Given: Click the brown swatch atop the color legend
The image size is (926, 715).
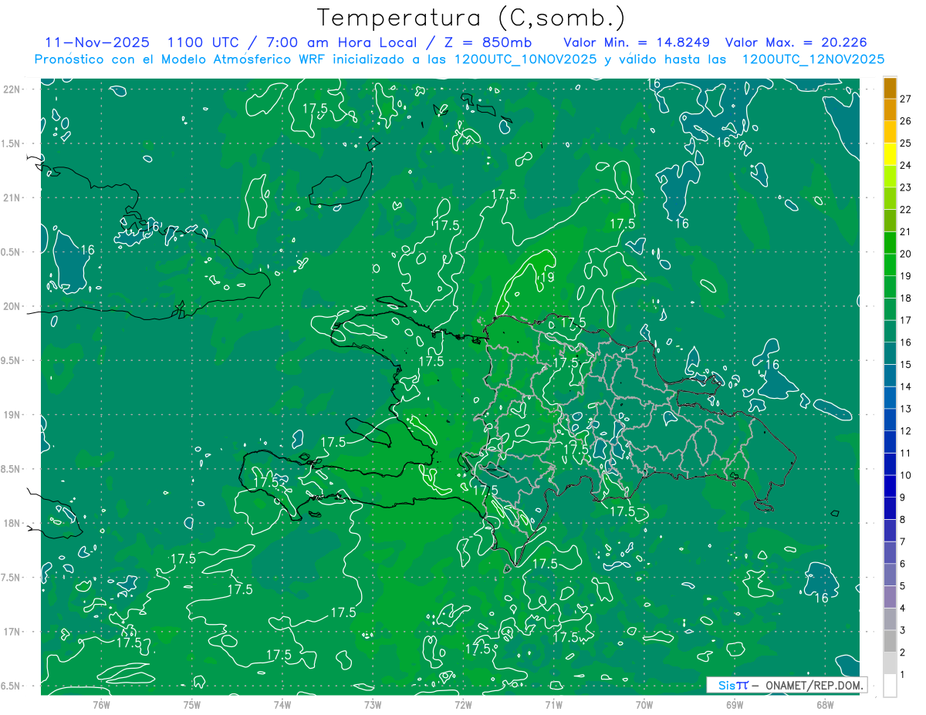Looking at the screenshot, I should (x=890, y=89).
